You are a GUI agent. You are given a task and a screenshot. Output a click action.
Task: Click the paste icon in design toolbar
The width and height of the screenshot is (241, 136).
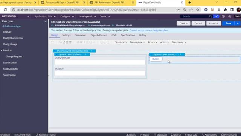tap(67, 42)
